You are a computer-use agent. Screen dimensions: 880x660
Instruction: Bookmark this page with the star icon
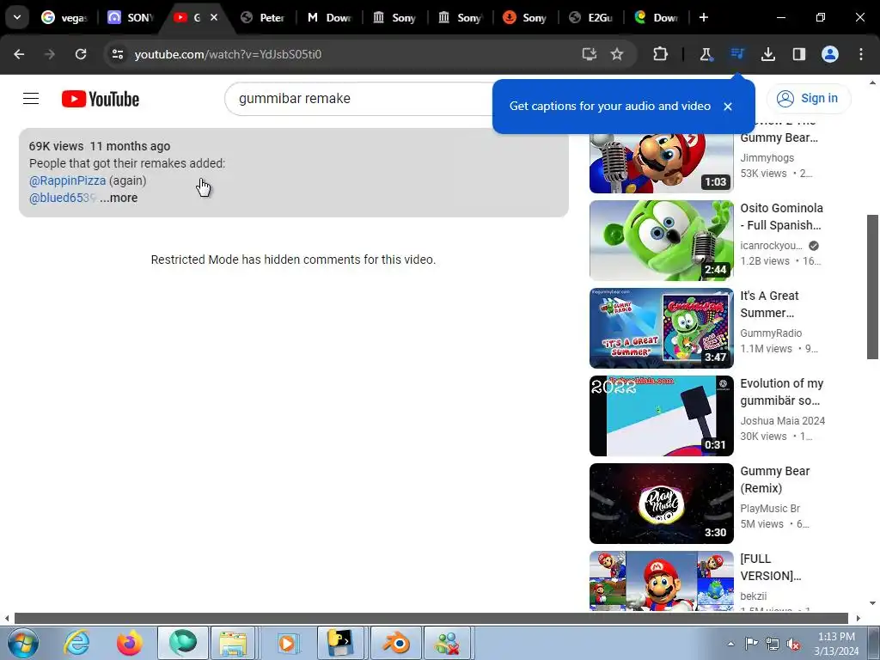coord(617,54)
